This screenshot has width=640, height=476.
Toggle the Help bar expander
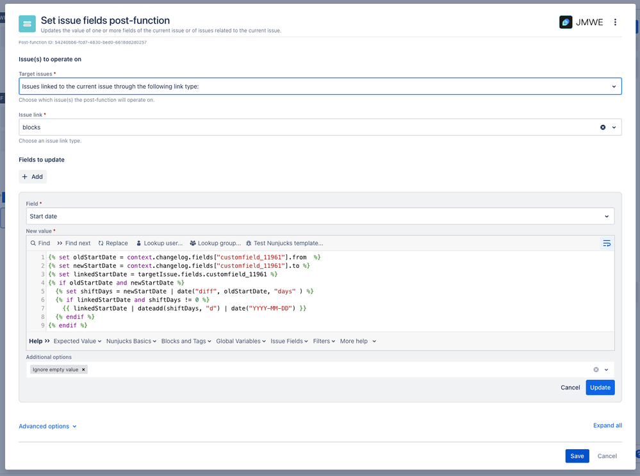39,341
